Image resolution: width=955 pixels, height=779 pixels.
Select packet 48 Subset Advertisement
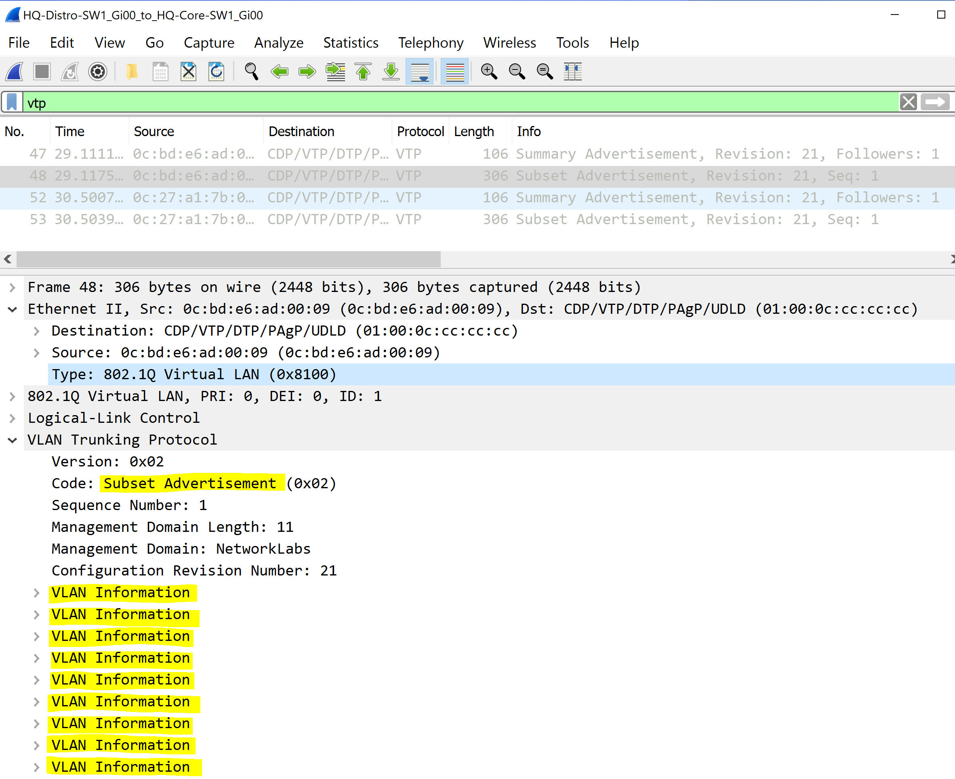pos(477,176)
